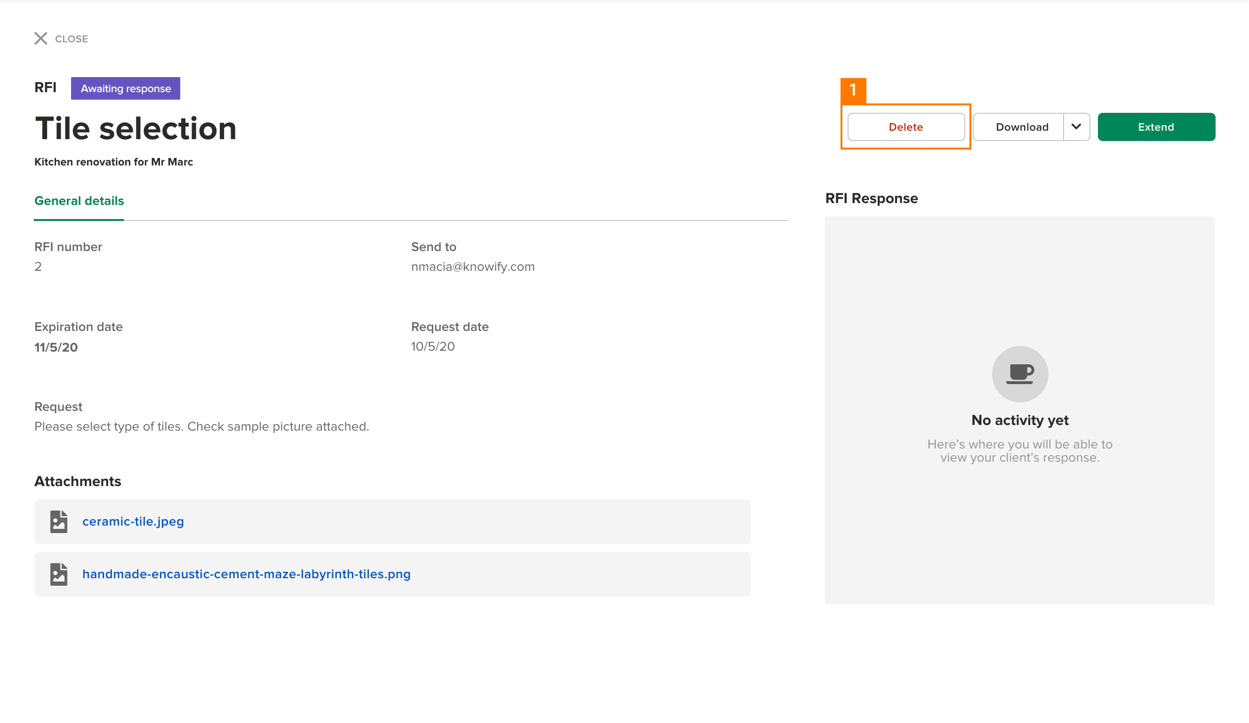The image size is (1249, 723).
Task: Click the Expiration date field label
Action: point(78,327)
